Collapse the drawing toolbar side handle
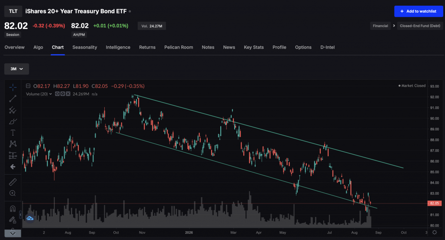The image size is (445, 240). pyautogui.click(x=20, y=215)
